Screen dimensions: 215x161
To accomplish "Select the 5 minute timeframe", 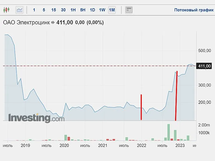I will point(44,10).
